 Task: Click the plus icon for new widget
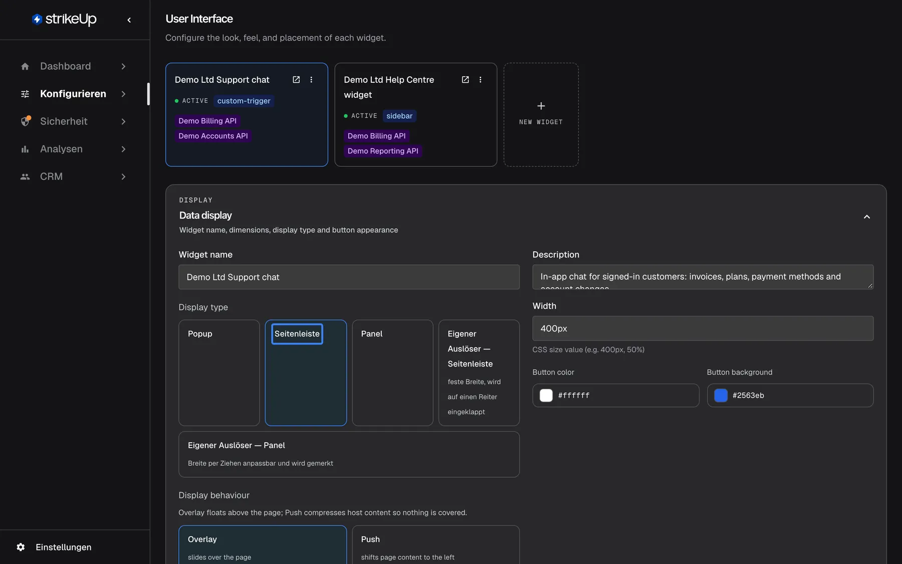tap(541, 106)
